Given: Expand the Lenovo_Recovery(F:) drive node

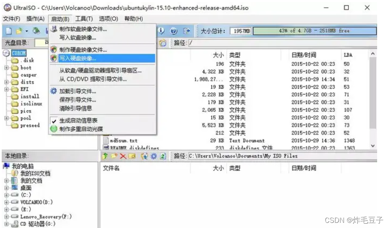Looking at the screenshot, I should click(6, 216).
